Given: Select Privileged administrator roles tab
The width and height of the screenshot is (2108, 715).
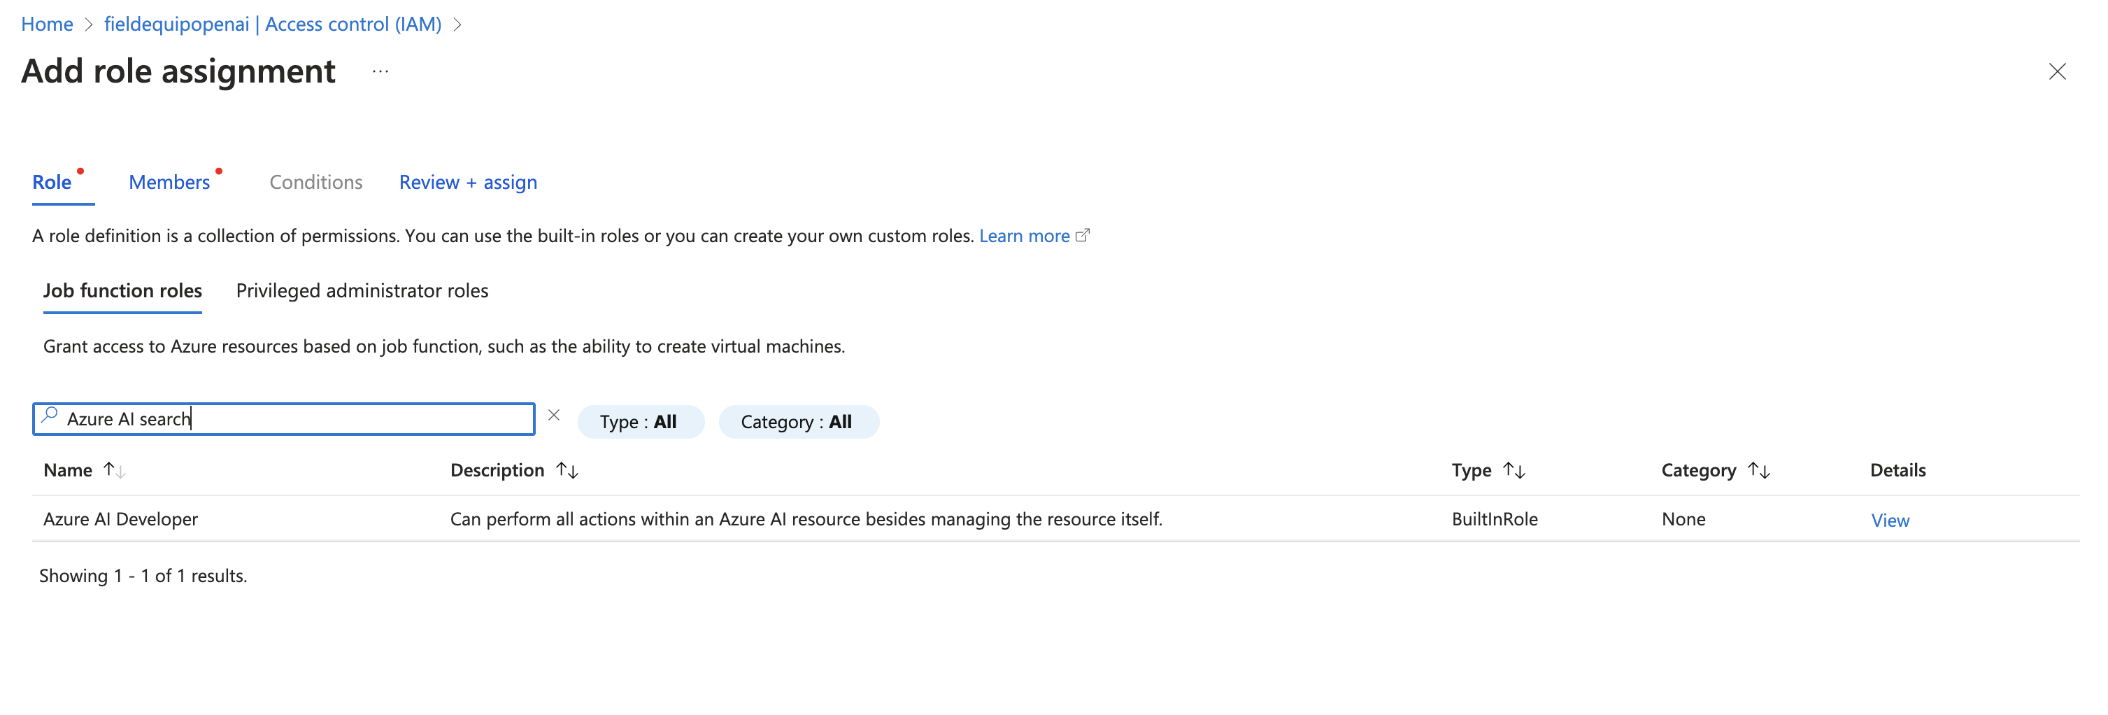Looking at the screenshot, I should click(x=362, y=291).
